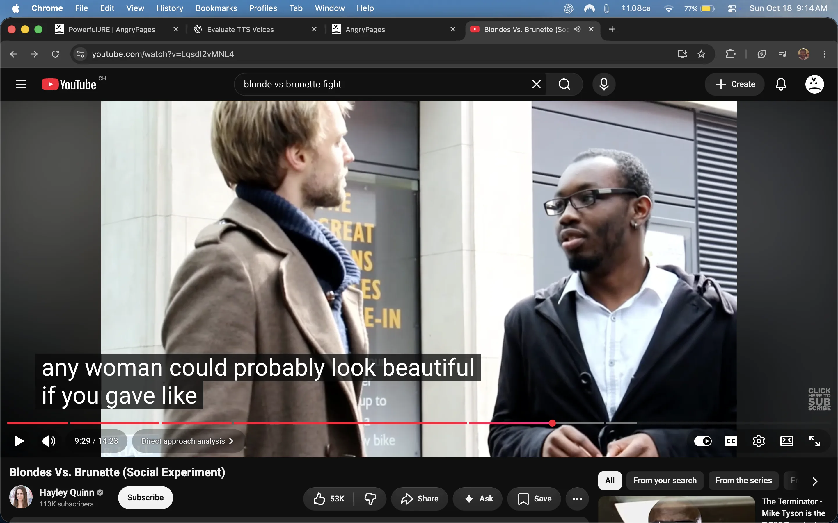Click the magnifying glass search button
Image resolution: width=838 pixels, height=523 pixels.
pos(564,84)
